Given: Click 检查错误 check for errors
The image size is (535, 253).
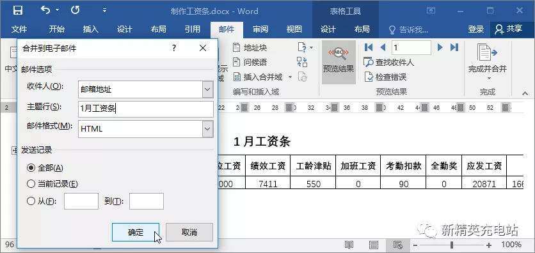Looking at the screenshot, I should [x=385, y=77].
